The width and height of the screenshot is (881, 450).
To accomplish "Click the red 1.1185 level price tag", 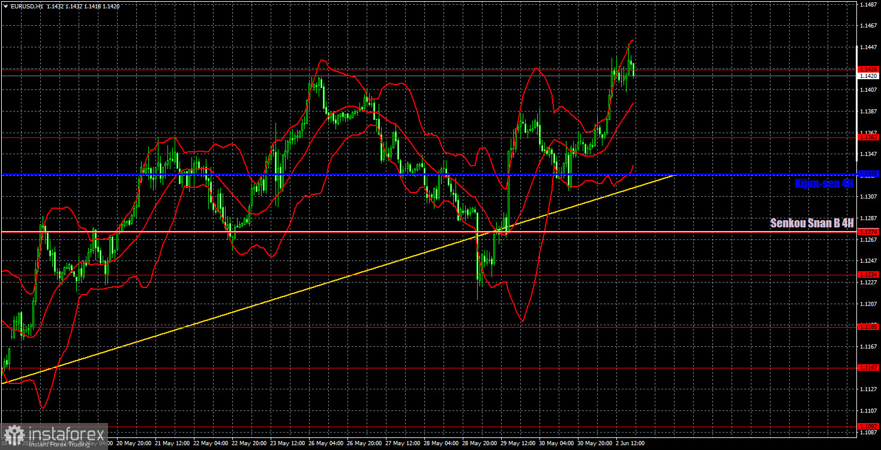I will point(868,327).
